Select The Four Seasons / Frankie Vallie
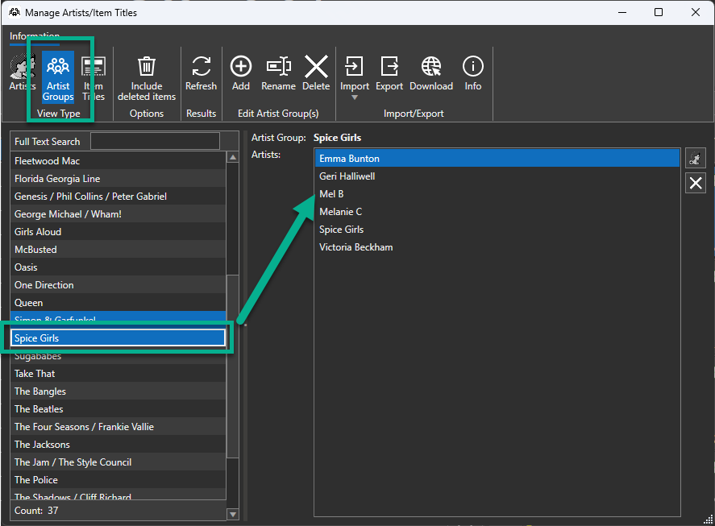Screen dimensions: 715x526 [x=118, y=427]
